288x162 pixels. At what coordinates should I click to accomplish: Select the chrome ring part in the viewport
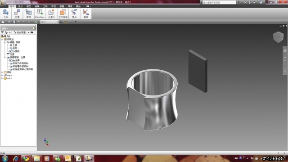(x=152, y=100)
